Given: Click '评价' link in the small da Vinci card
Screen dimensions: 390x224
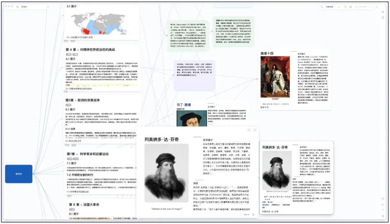Looking at the screenshot, I should point(294,179).
